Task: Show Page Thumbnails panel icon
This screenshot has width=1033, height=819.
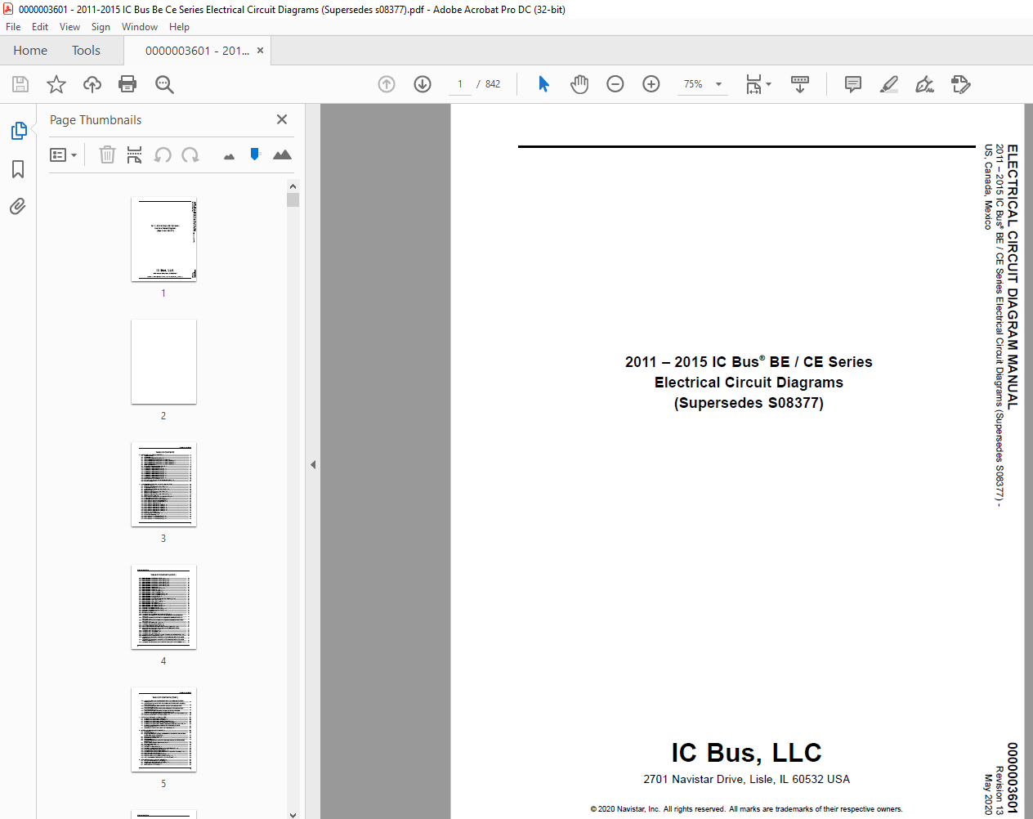Action: pos(18,131)
